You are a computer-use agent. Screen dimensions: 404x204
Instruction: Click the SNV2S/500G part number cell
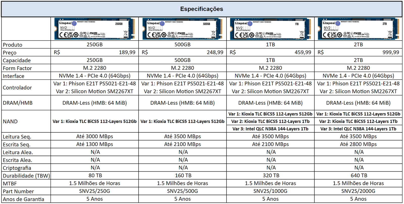[x=183, y=191]
